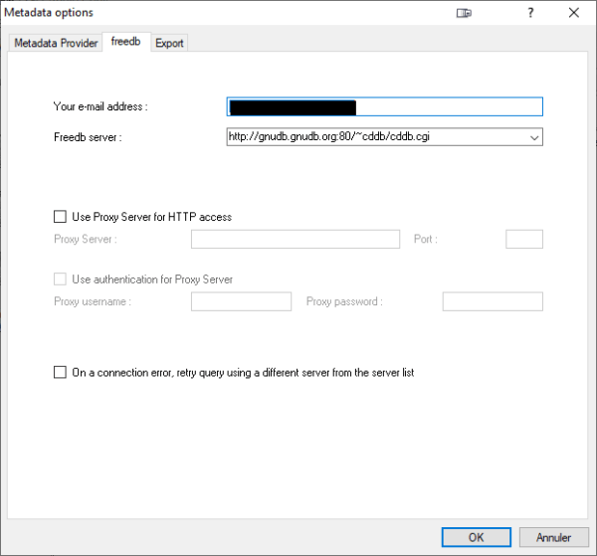Focus the e-mail address input field
This screenshot has height=556, width=597.
click(x=385, y=106)
